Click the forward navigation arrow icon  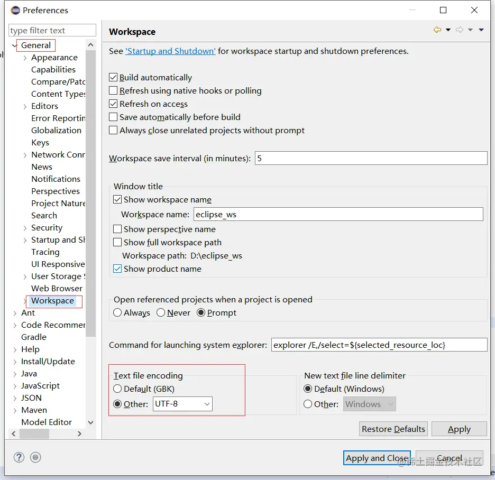click(x=460, y=30)
